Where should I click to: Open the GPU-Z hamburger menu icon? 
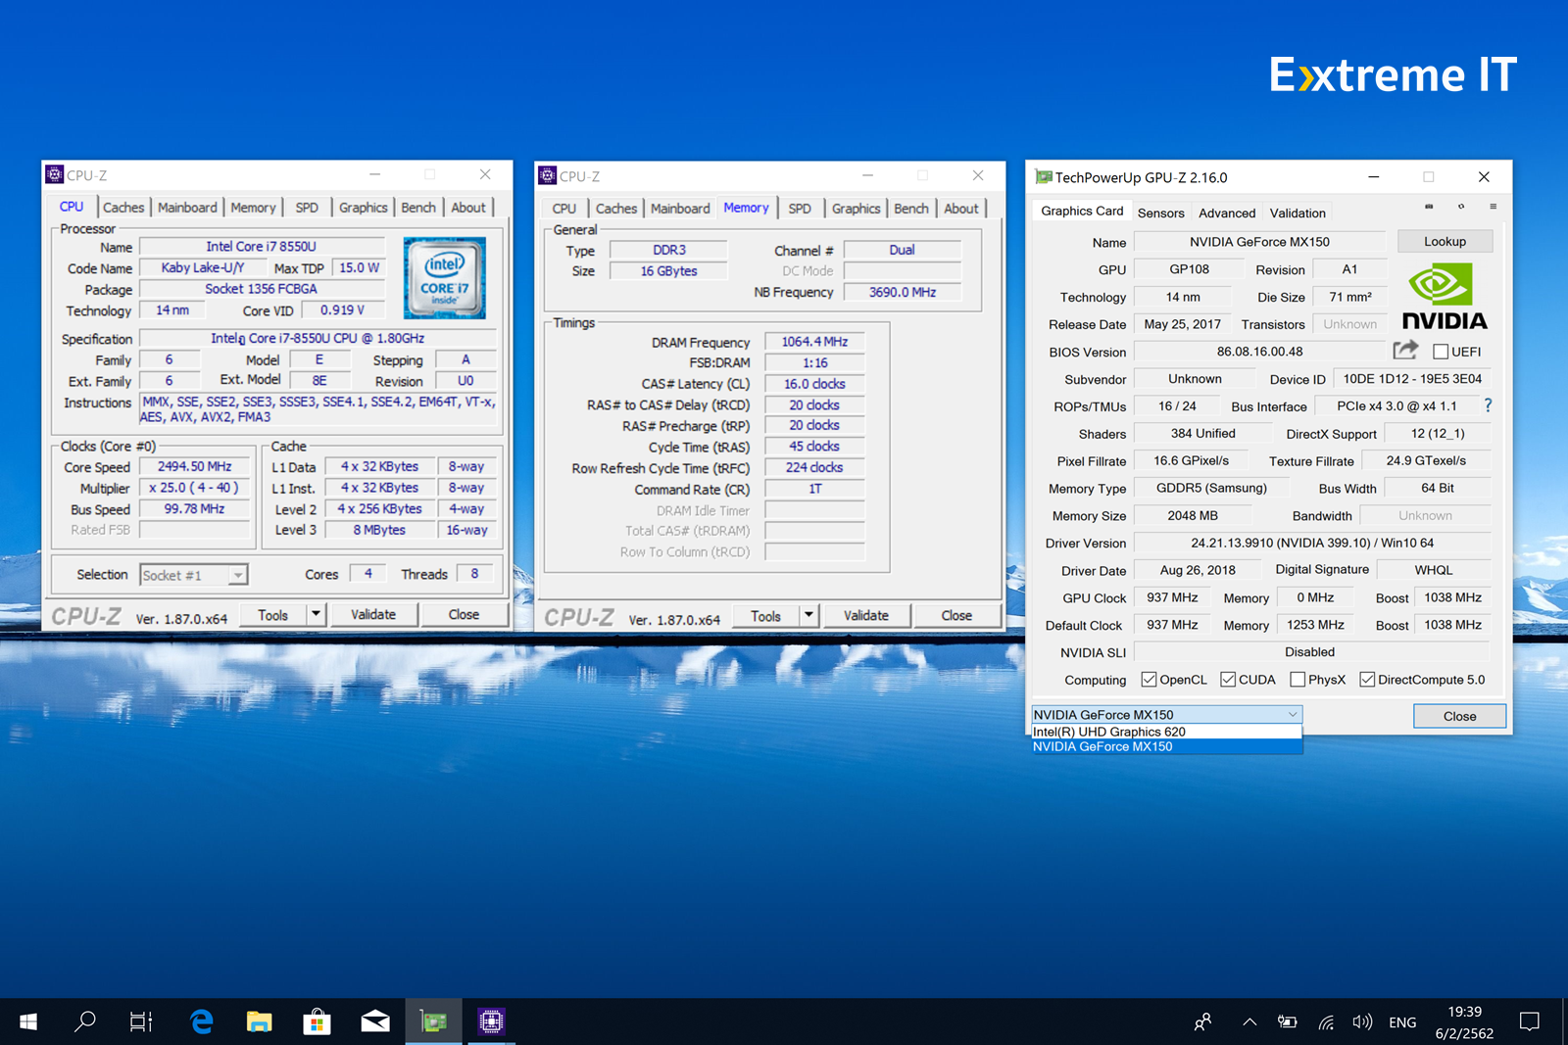pyautogui.click(x=1494, y=207)
